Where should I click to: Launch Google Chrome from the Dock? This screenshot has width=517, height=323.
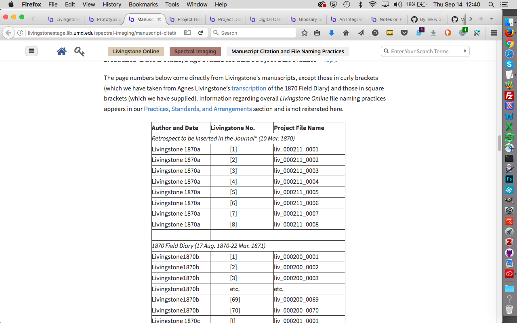pyautogui.click(x=509, y=43)
